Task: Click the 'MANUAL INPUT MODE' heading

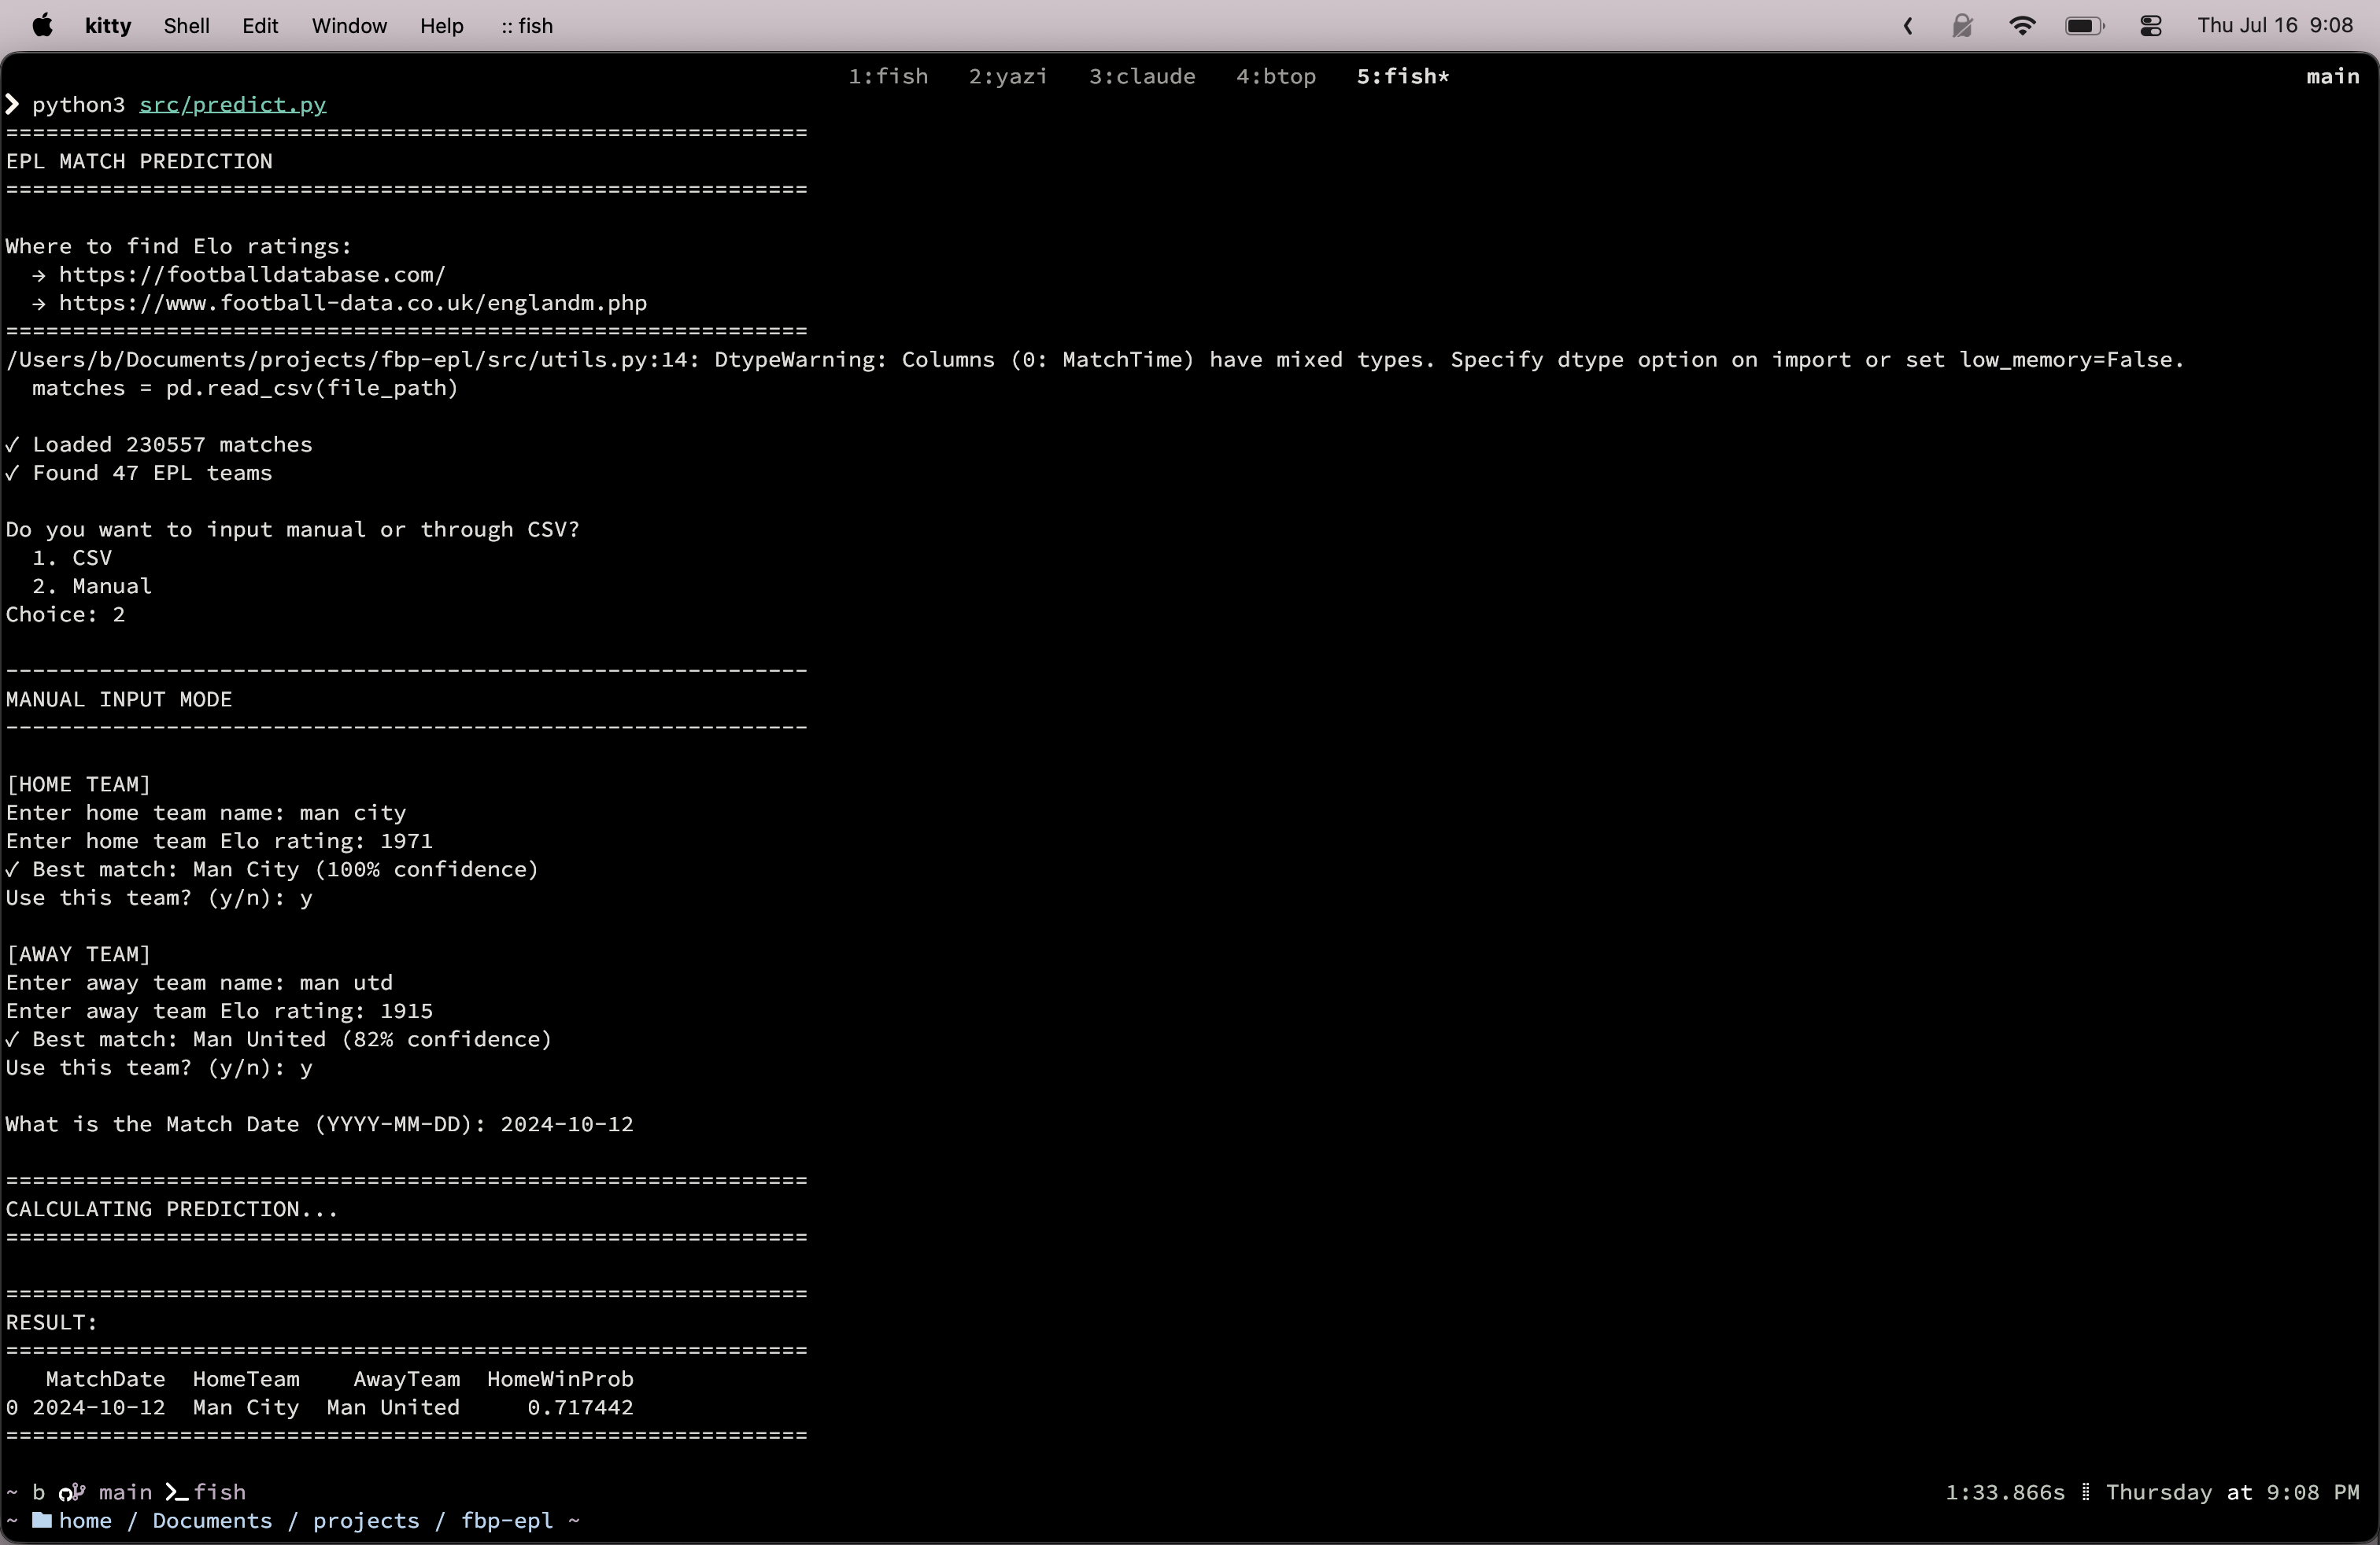Action: pyautogui.click(x=119, y=699)
